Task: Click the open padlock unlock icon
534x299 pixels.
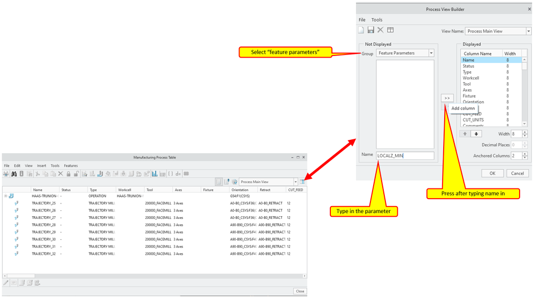Action: [x=76, y=174]
